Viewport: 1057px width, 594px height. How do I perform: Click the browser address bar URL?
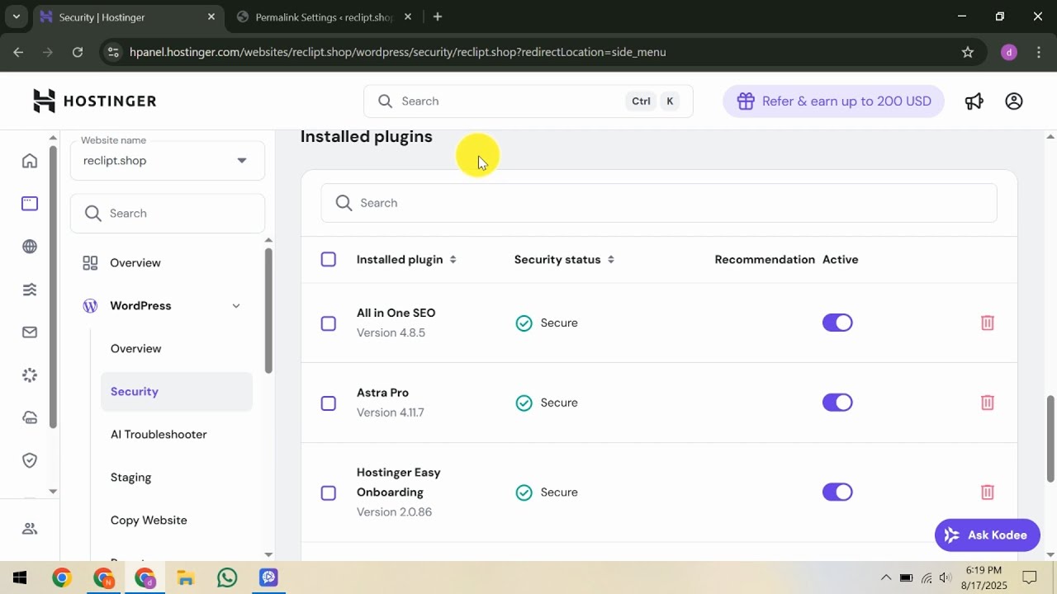[x=397, y=52]
